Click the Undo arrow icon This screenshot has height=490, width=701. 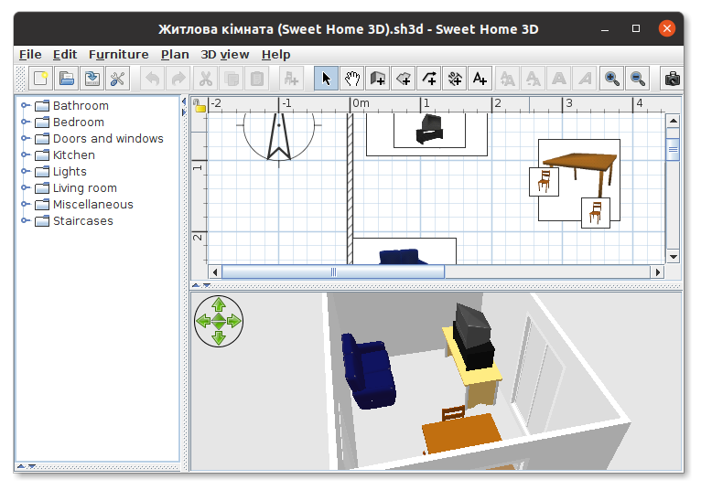[153, 79]
